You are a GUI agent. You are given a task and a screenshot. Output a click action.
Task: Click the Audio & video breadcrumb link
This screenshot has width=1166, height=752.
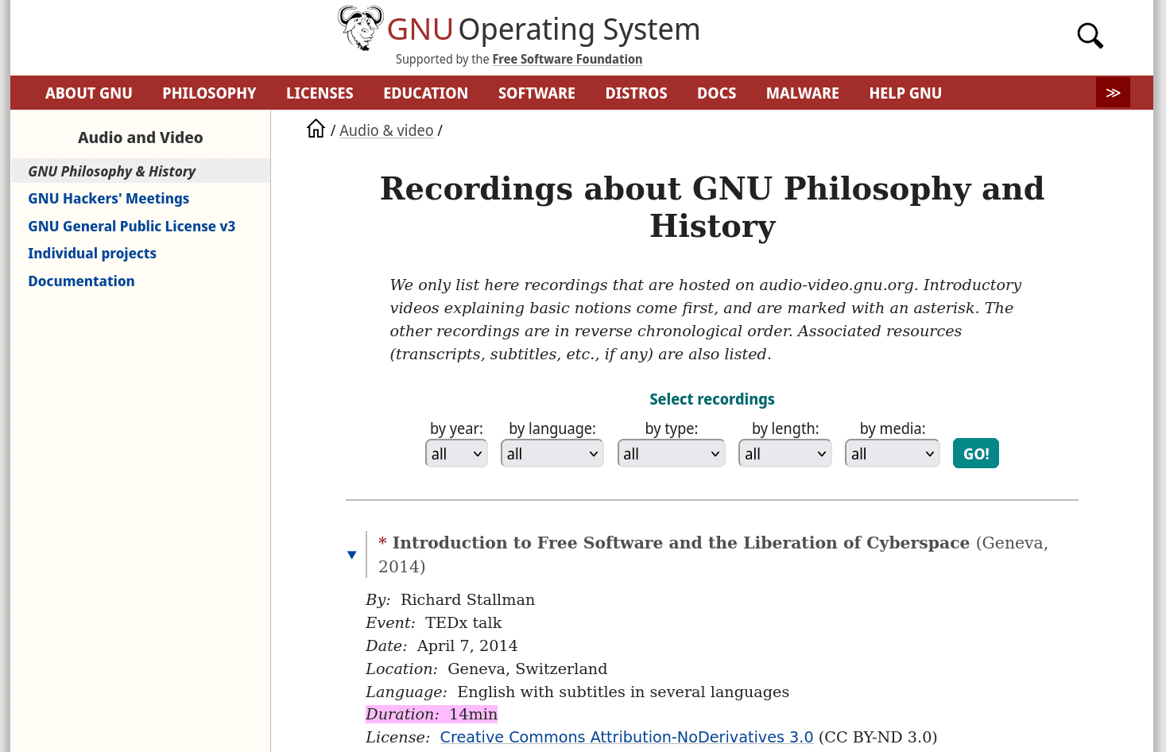tap(386, 130)
